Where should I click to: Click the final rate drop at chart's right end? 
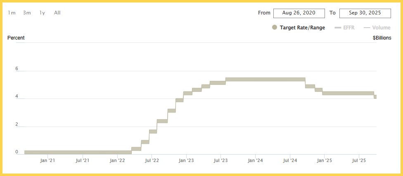375,96
